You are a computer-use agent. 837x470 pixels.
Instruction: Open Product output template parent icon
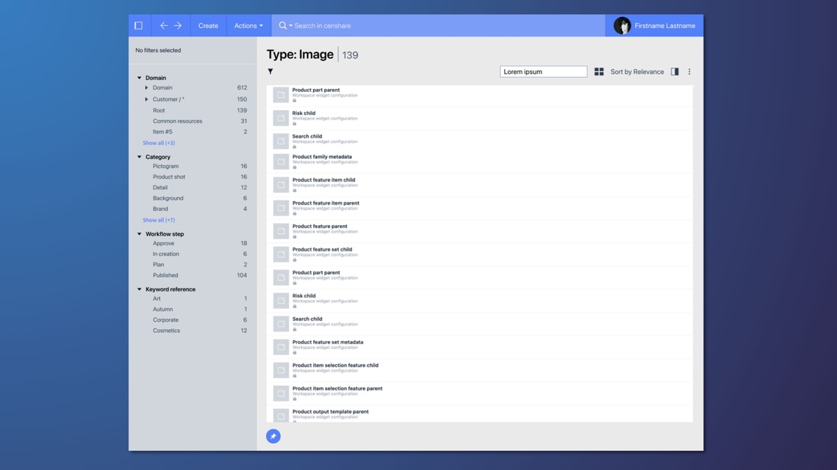(281, 416)
